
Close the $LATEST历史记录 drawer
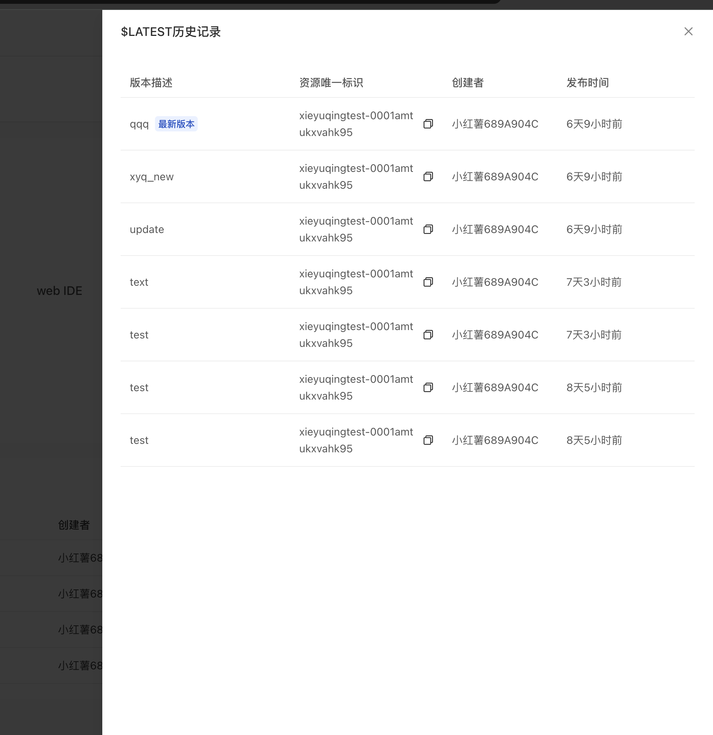pos(688,31)
